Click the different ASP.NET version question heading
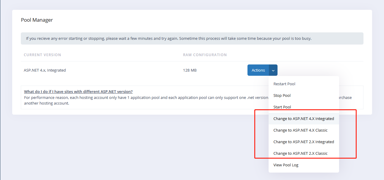Screen dimensions: 384x180 78,91
